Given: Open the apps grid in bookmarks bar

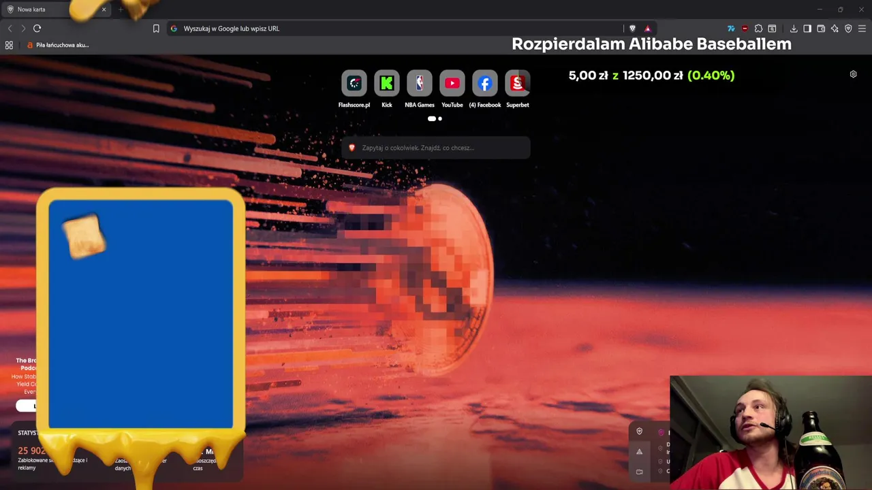Looking at the screenshot, I should (9, 45).
